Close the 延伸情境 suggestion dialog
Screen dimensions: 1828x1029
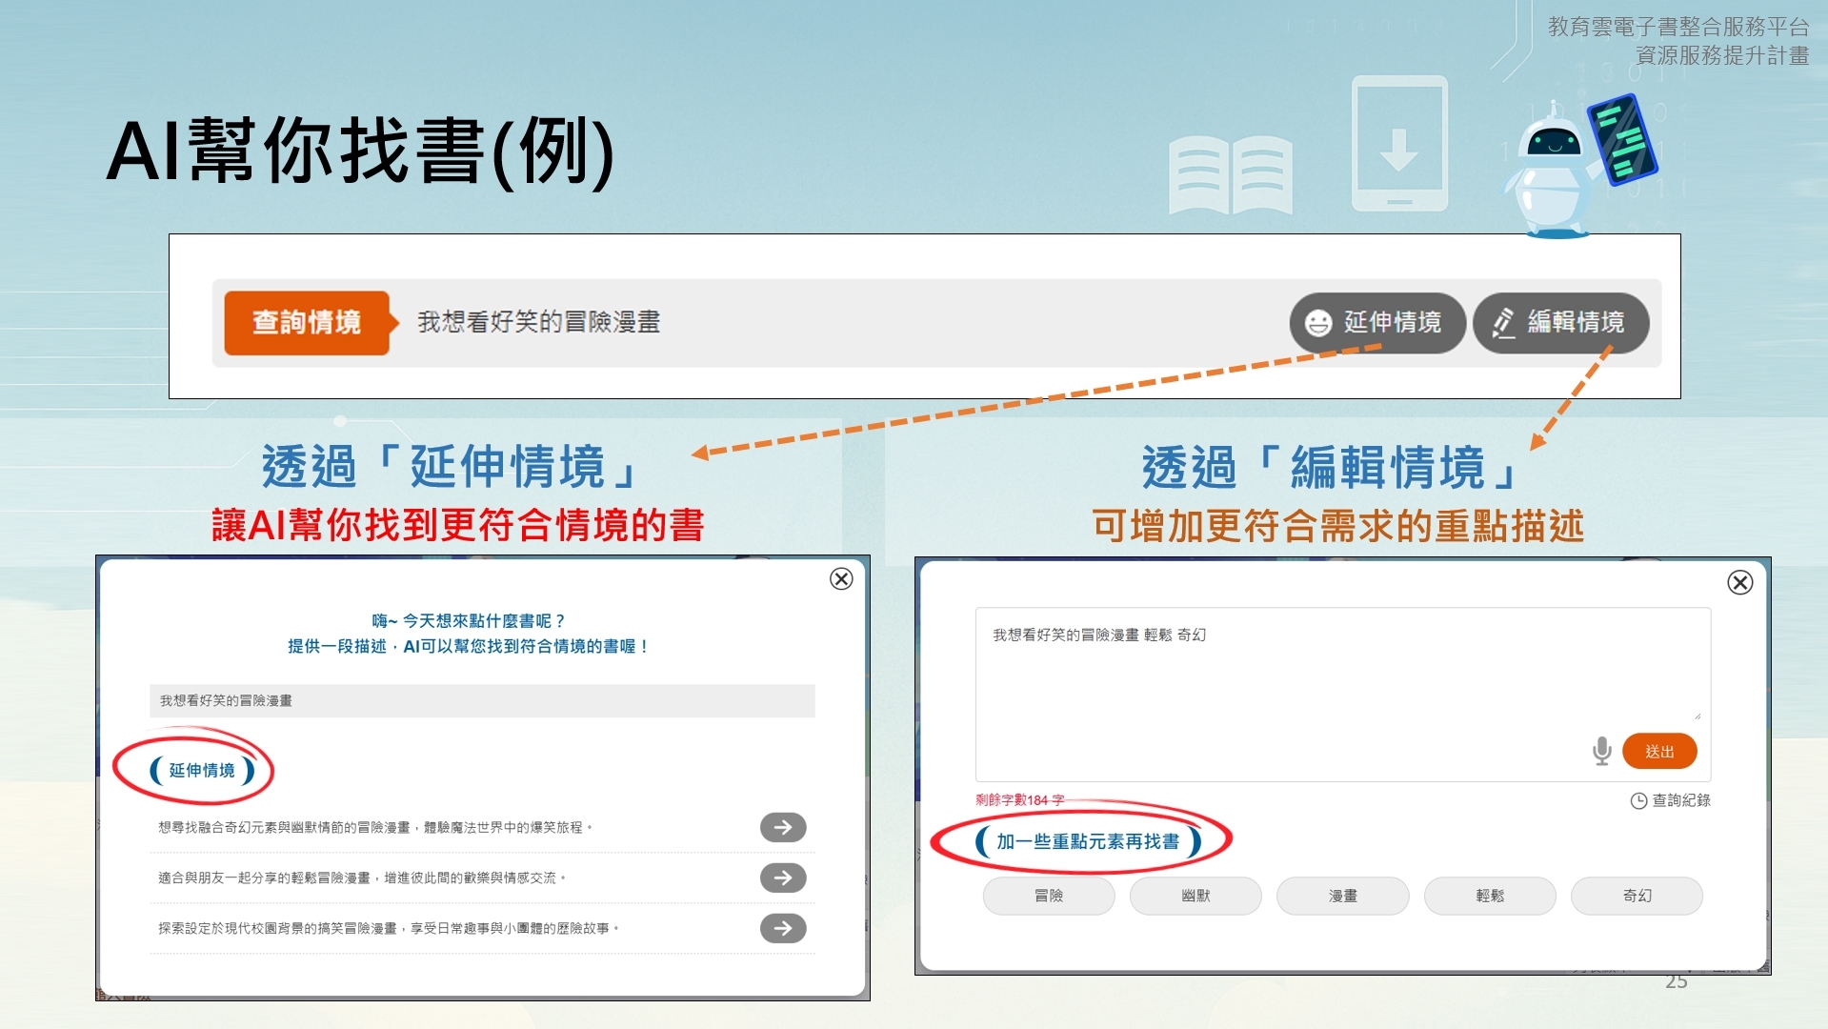coord(841,579)
